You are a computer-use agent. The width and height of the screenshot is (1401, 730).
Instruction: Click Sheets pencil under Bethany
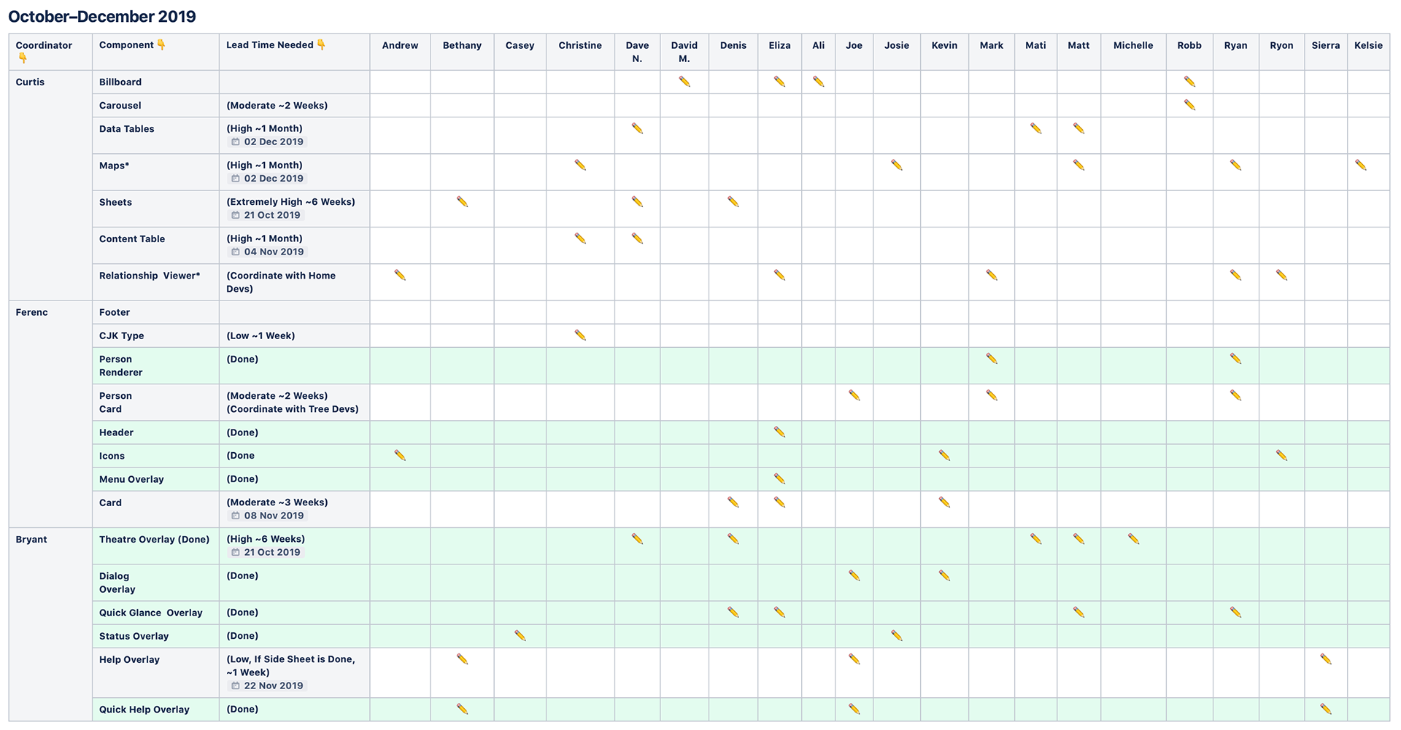point(462,201)
